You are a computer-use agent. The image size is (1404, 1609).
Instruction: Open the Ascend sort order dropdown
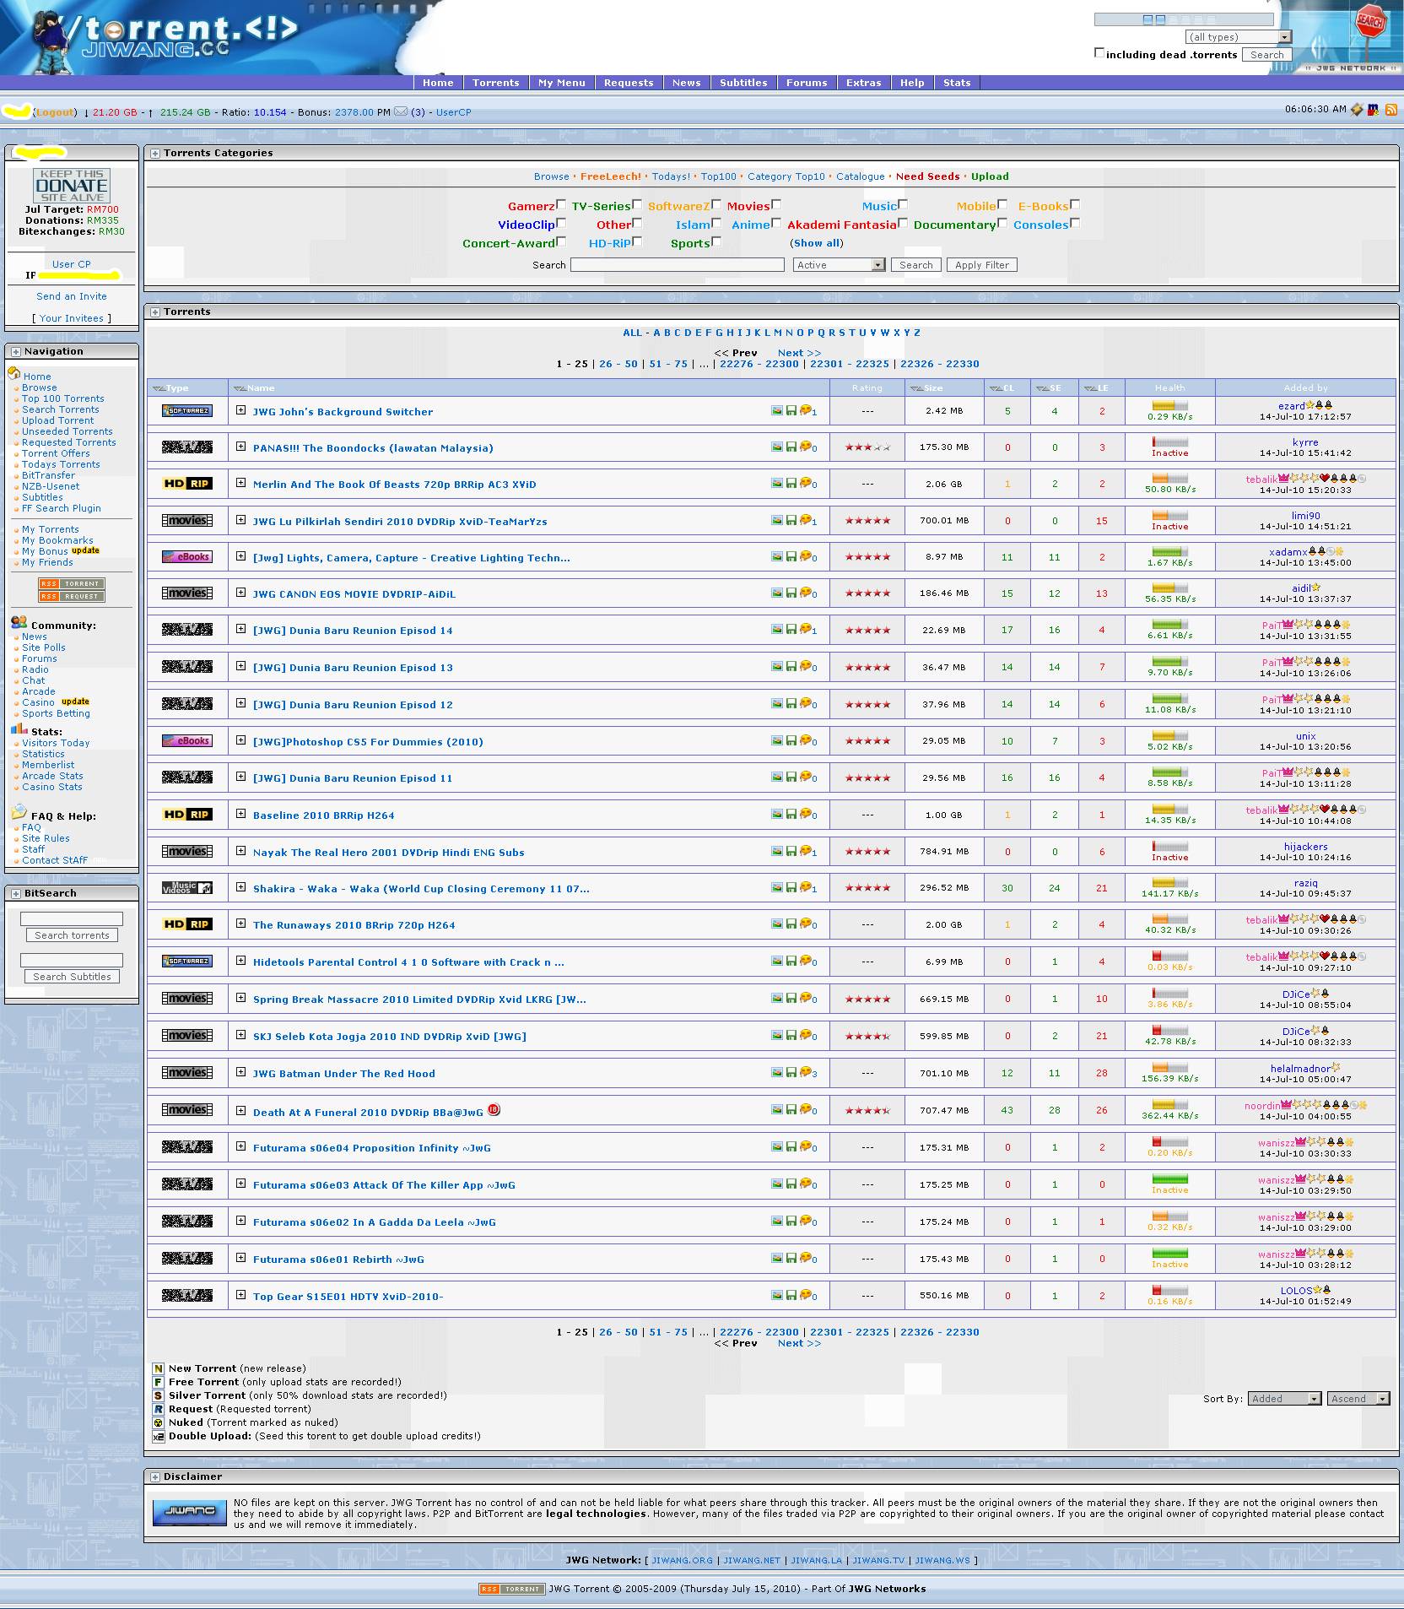(x=1358, y=1399)
